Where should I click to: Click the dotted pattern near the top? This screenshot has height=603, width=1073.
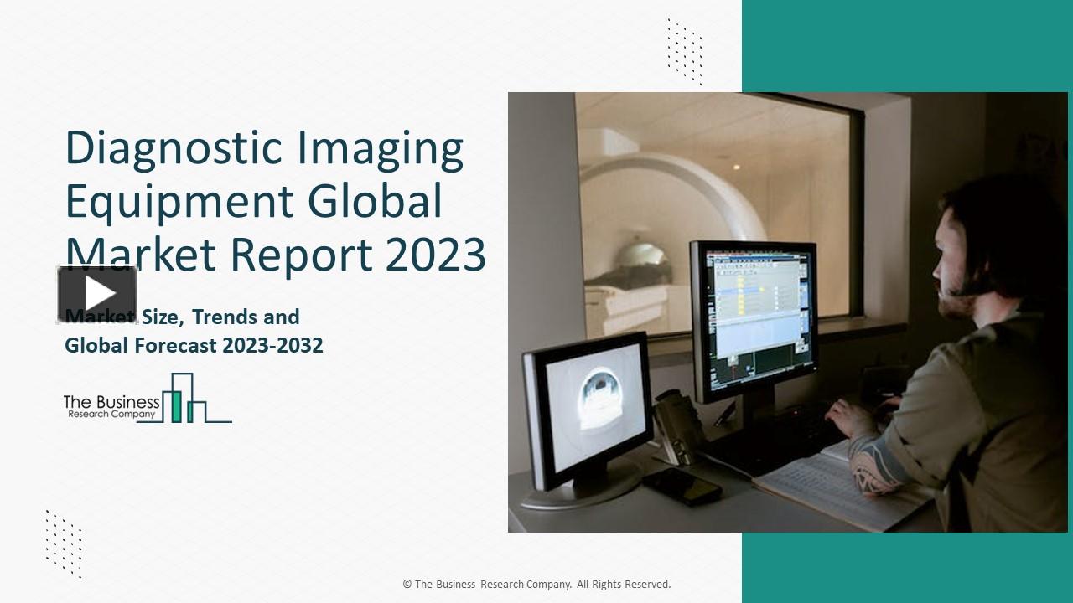(x=683, y=50)
